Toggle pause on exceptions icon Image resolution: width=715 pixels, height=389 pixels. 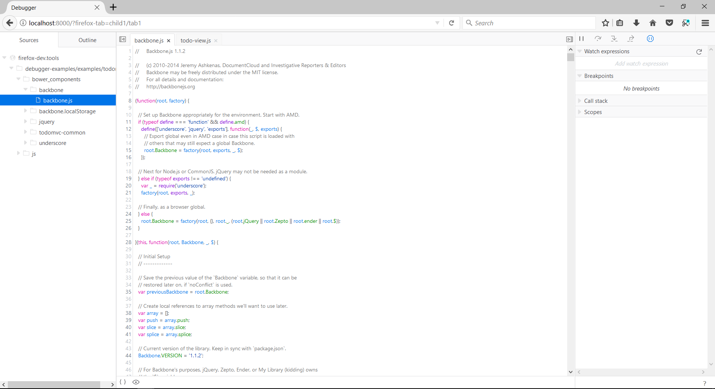[650, 39]
